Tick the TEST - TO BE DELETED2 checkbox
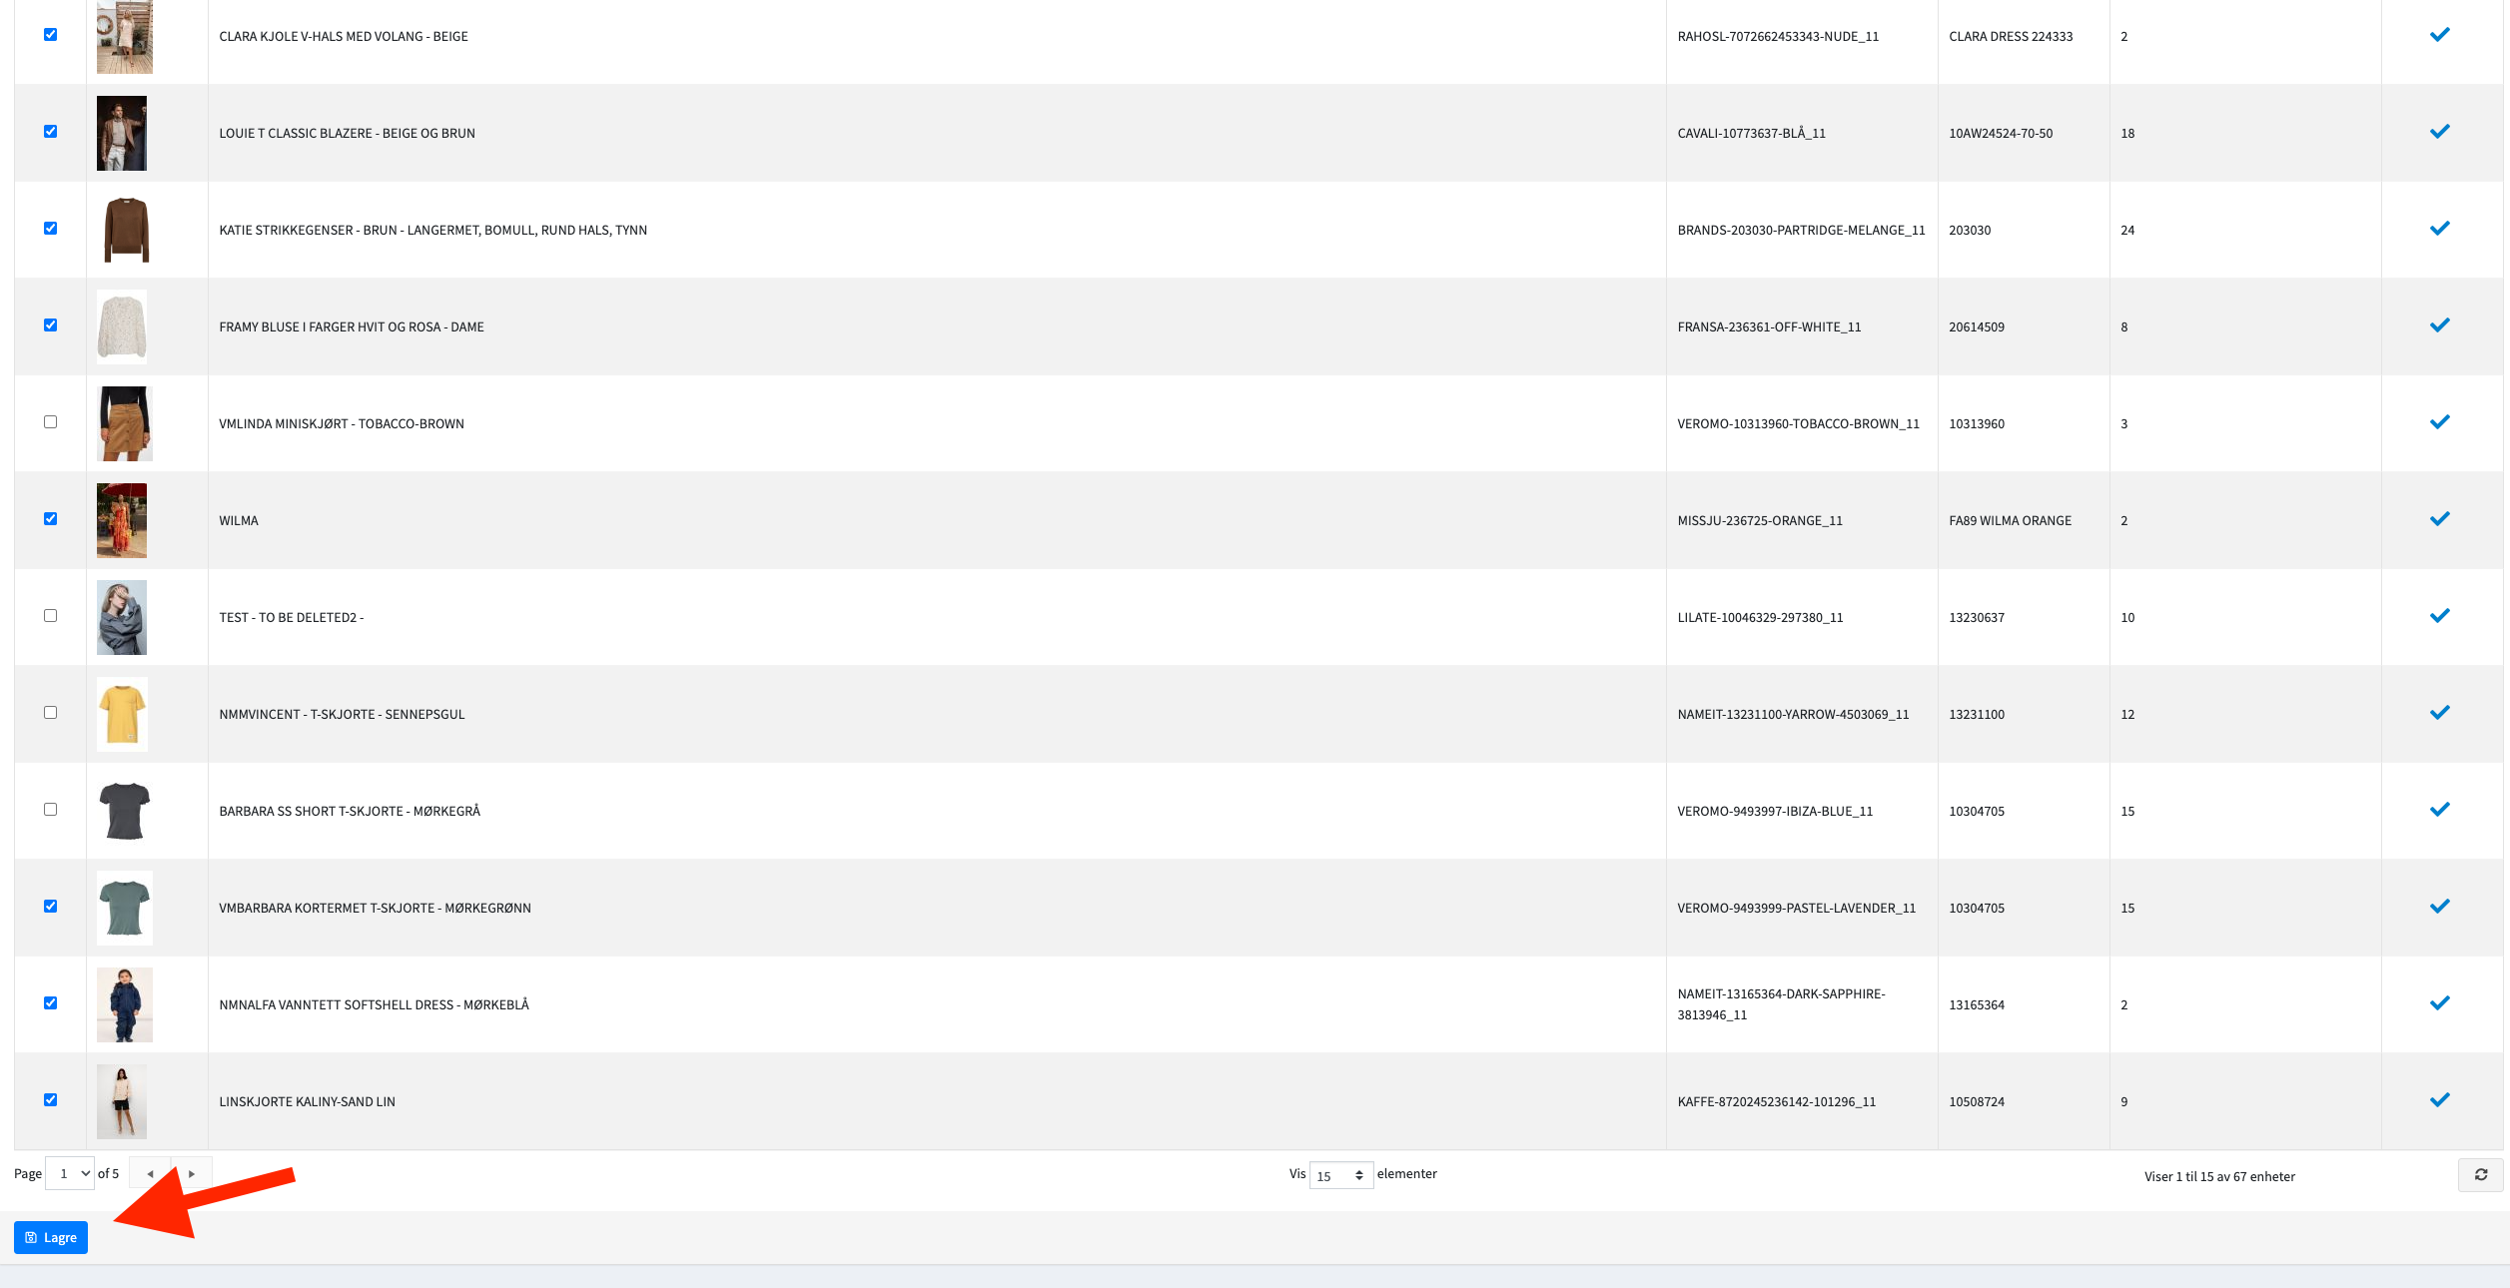The height and width of the screenshot is (1288, 2510). pos(50,616)
